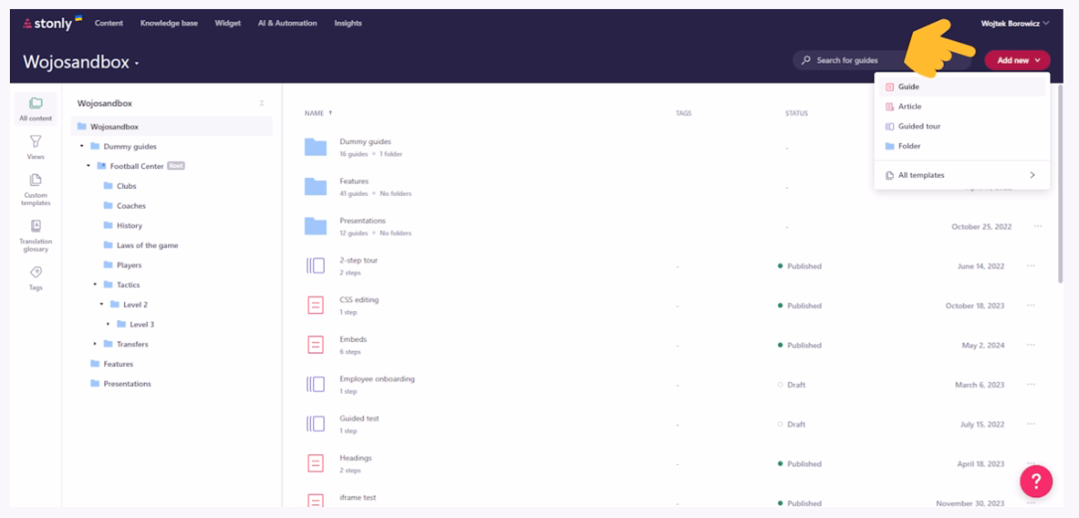The height and width of the screenshot is (518, 1079).
Task: Open Translation glossary sidebar icon
Action: [x=36, y=226]
